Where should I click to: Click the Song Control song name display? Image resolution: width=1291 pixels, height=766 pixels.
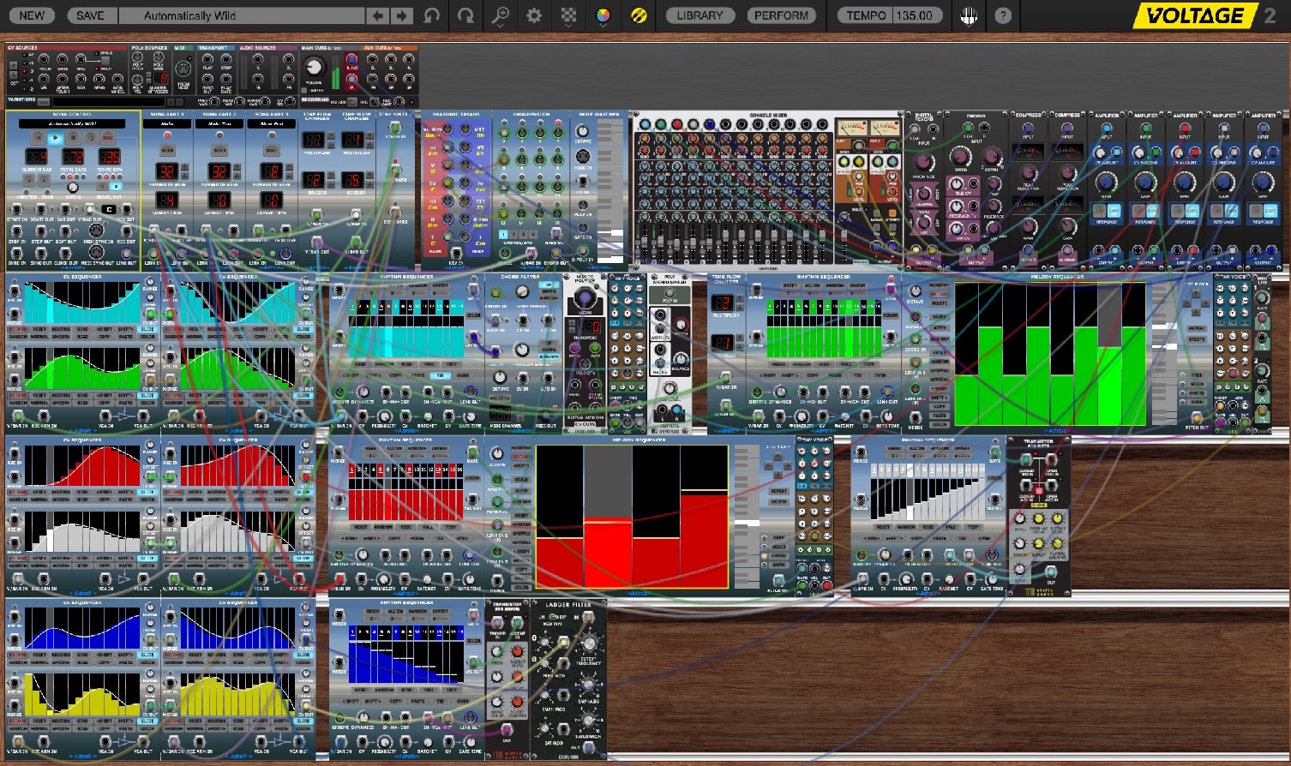click(x=72, y=123)
